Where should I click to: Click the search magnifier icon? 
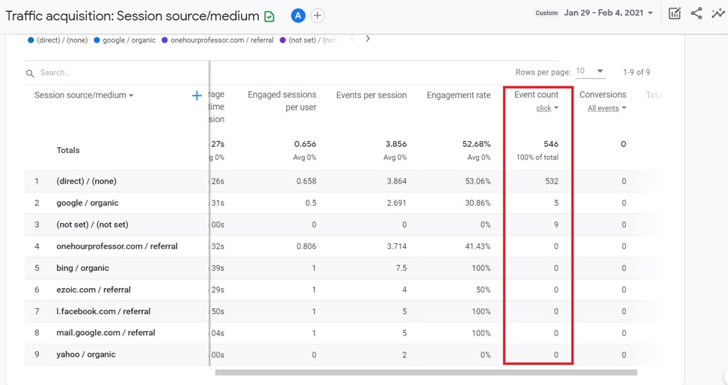coord(31,73)
